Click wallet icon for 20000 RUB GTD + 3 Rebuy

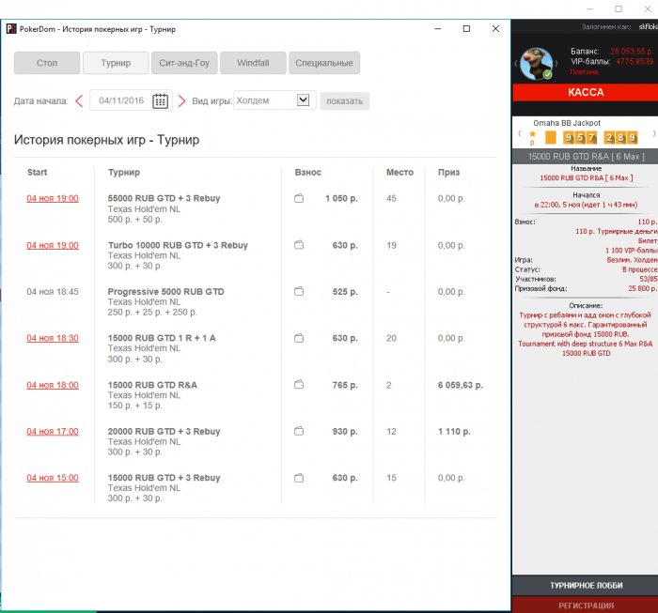299,431
